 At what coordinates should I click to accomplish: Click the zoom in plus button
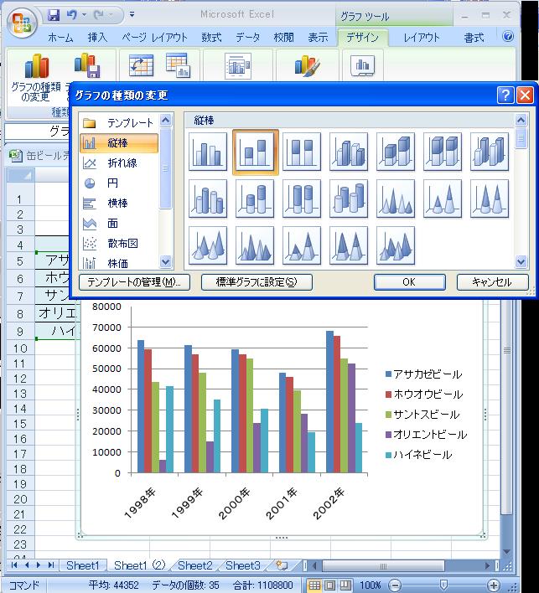tap(494, 585)
